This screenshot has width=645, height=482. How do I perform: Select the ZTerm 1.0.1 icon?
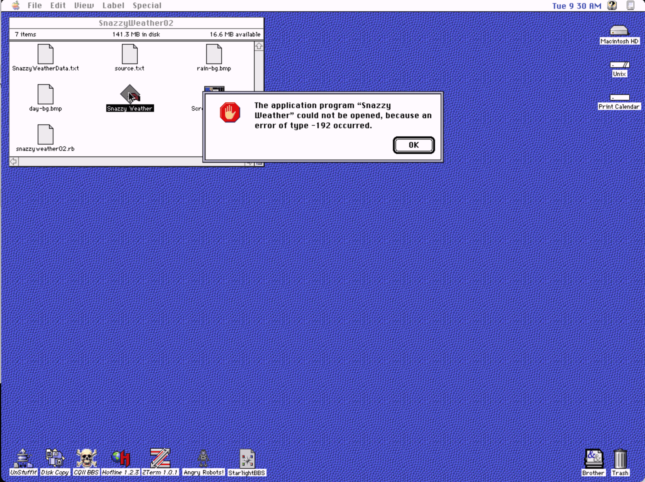pyautogui.click(x=160, y=458)
